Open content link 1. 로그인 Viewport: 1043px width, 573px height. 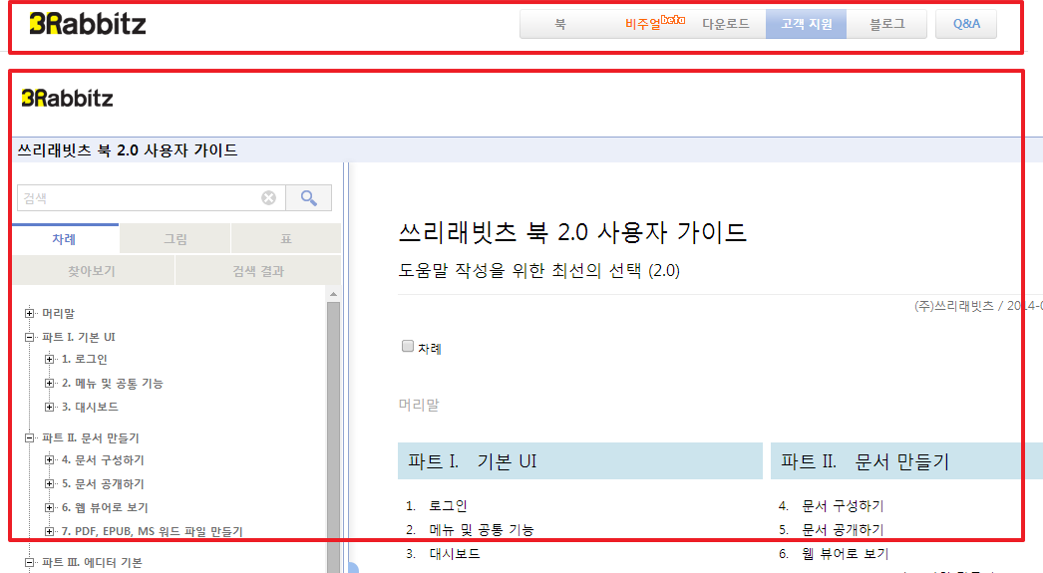coord(448,506)
